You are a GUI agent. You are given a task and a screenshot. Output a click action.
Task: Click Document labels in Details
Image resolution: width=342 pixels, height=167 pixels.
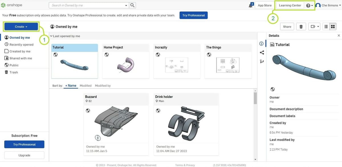[282, 116]
